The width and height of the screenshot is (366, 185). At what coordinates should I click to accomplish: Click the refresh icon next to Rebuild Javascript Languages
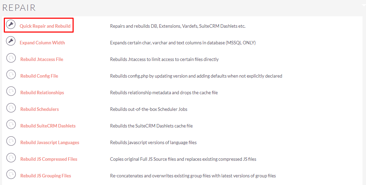point(11,141)
